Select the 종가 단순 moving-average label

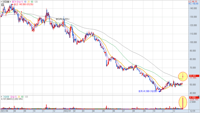pos(17,2)
